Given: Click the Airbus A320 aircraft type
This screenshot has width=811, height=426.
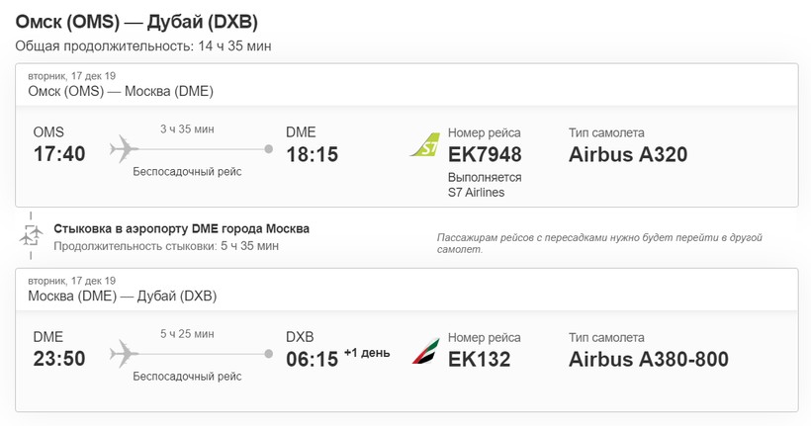Looking at the screenshot, I should point(628,154).
